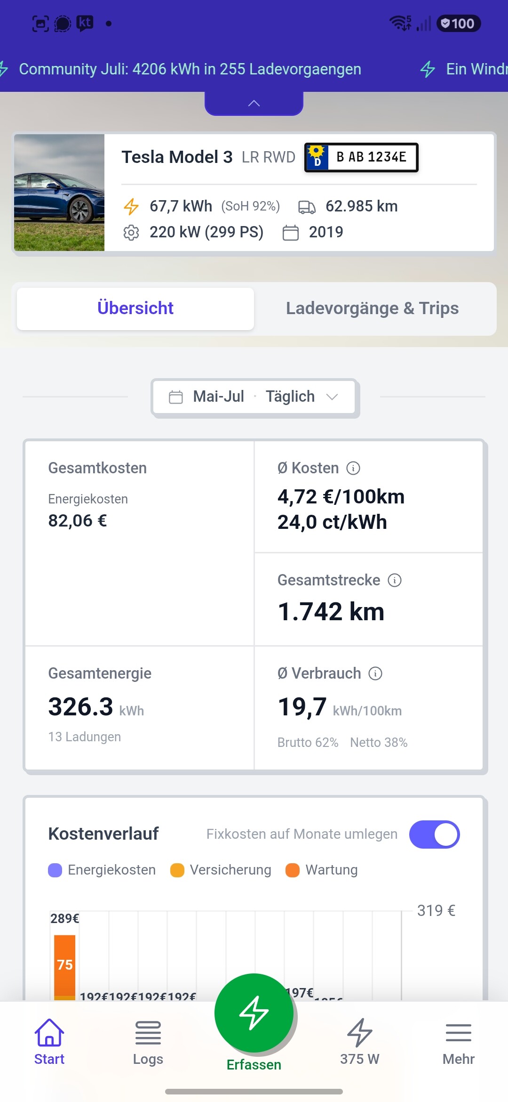
Task: Collapse the community ticker with chevron
Action: (x=254, y=103)
